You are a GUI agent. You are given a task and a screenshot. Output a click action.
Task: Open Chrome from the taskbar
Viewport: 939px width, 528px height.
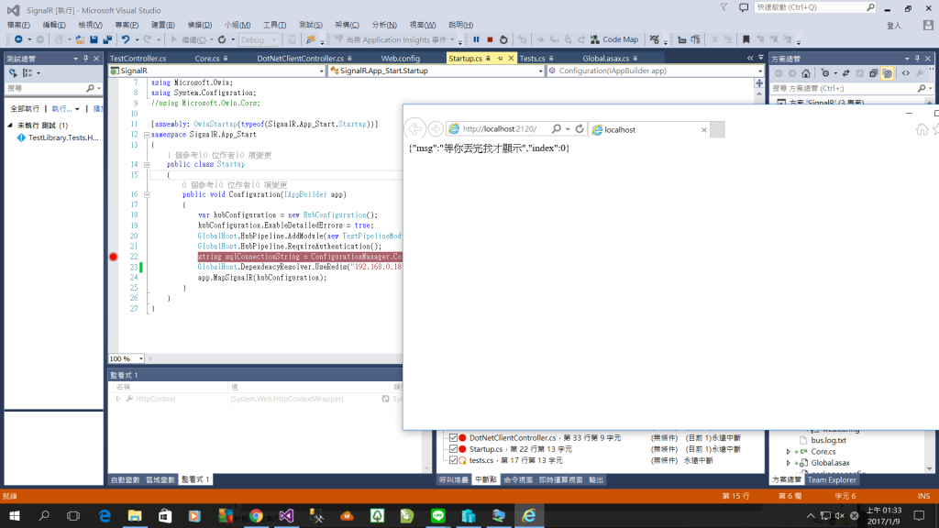click(x=257, y=515)
